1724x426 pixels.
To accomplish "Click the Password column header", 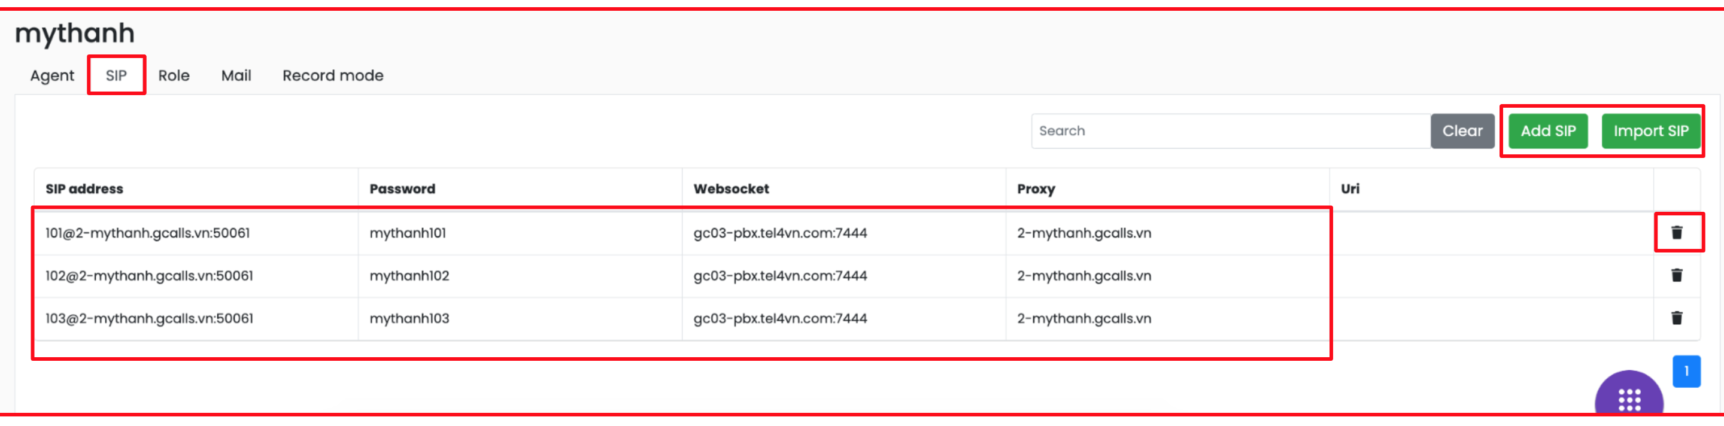I will [x=402, y=189].
